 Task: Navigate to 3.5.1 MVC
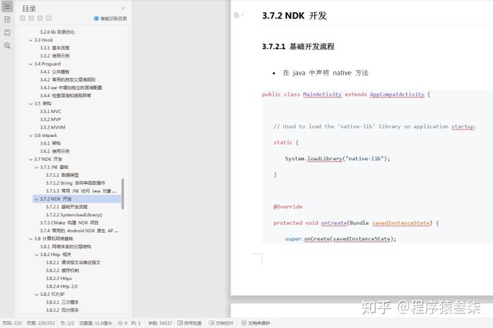51,112
